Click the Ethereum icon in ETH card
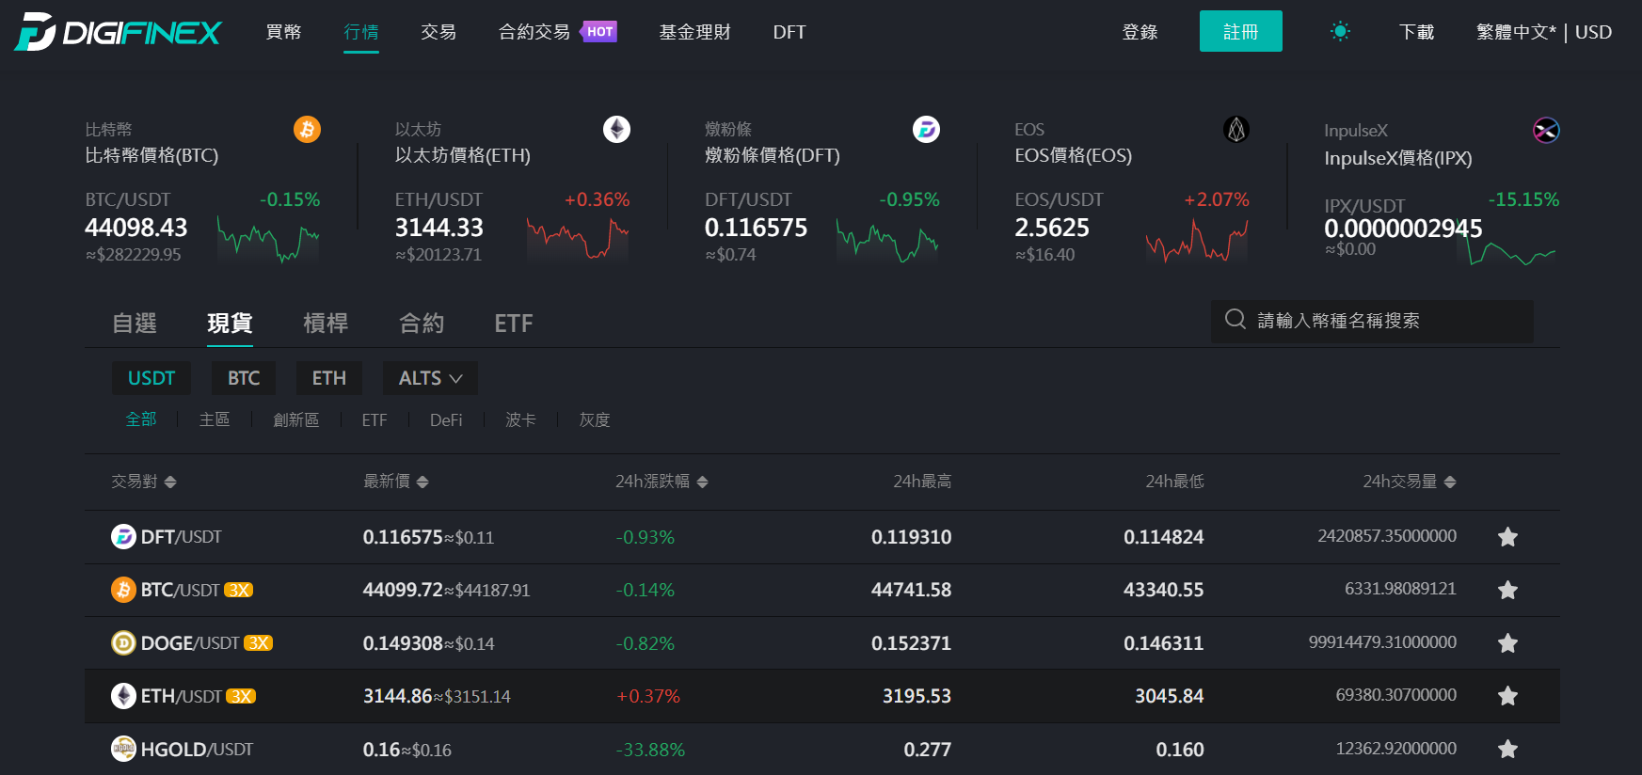1642x775 pixels. click(616, 129)
